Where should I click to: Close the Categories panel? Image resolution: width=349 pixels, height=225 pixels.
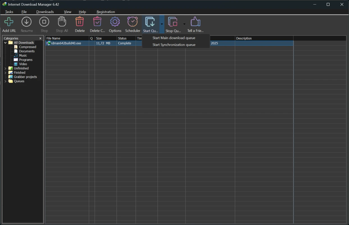click(40, 38)
